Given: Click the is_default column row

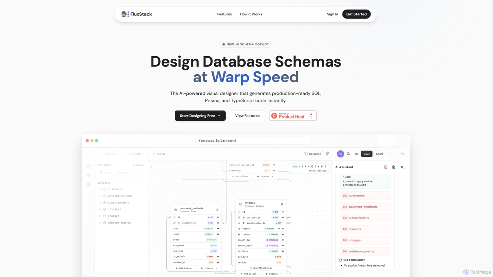Looking at the screenshot, I should click(196, 257).
